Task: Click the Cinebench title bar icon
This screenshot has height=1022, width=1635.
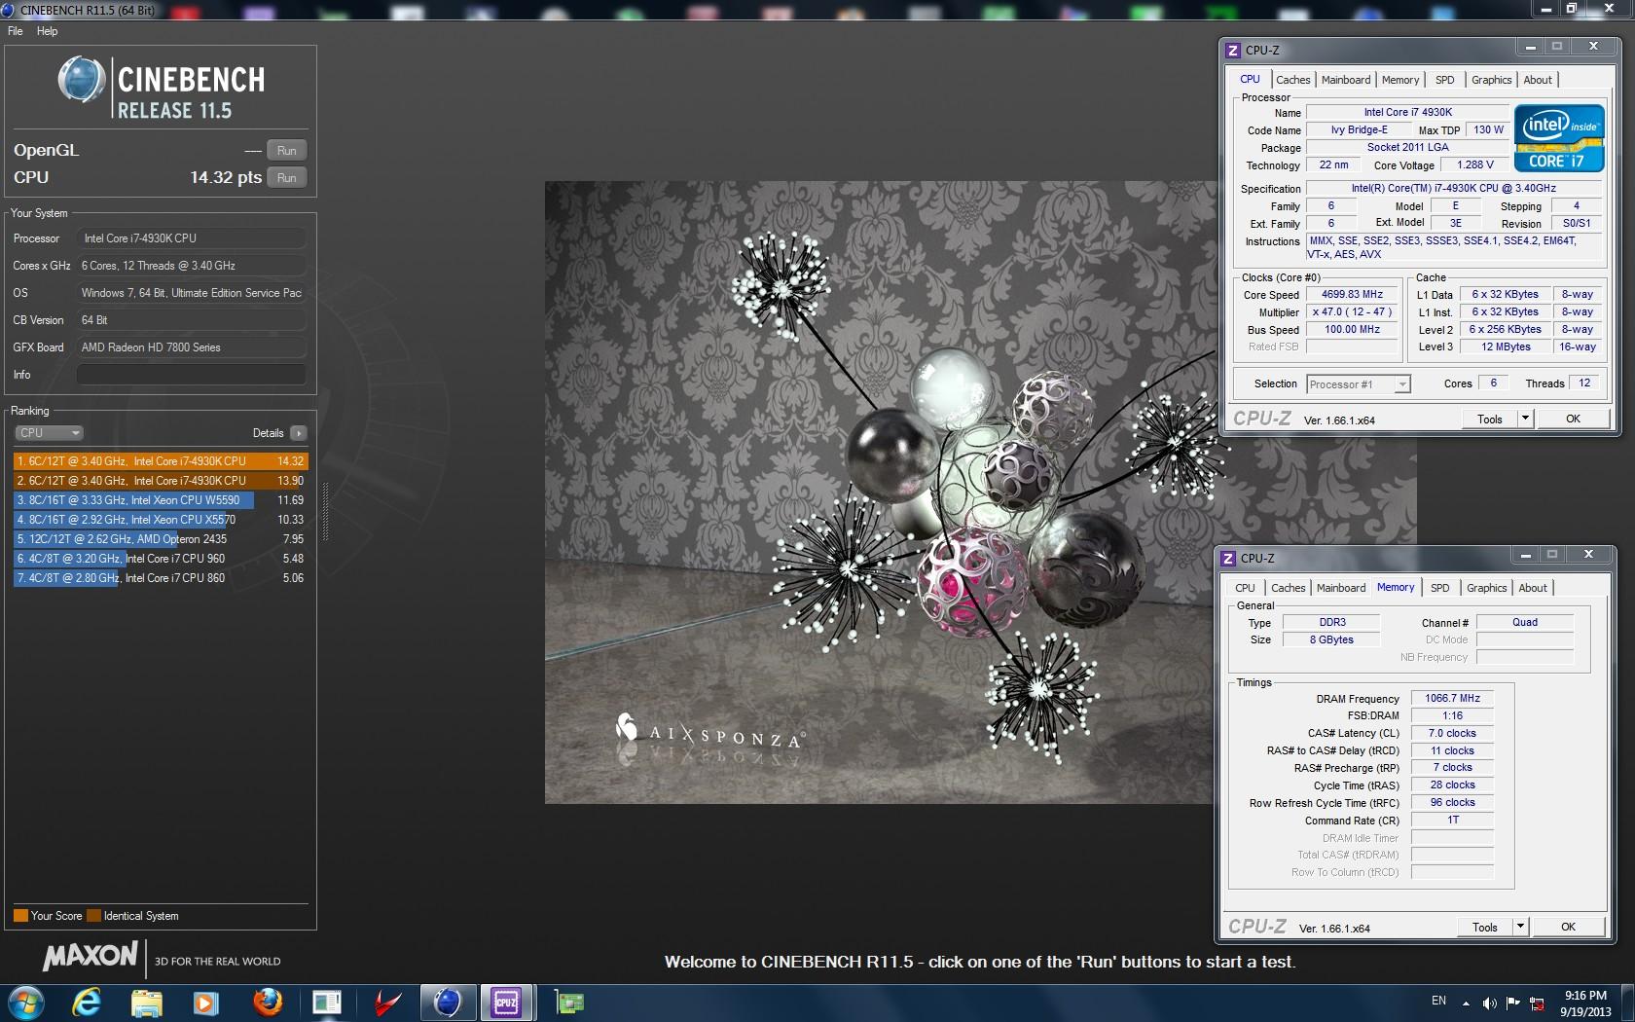Action: 7,10
